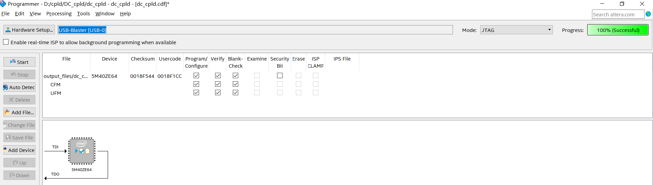Image resolution: width=653 pixels, height=185 pixels.
Task: Open the View menu
Action: [x=35, y=14]
